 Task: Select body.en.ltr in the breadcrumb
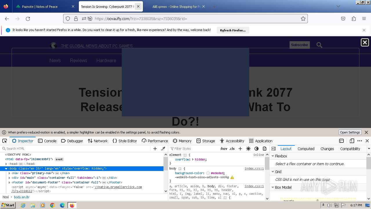point(21,197)
